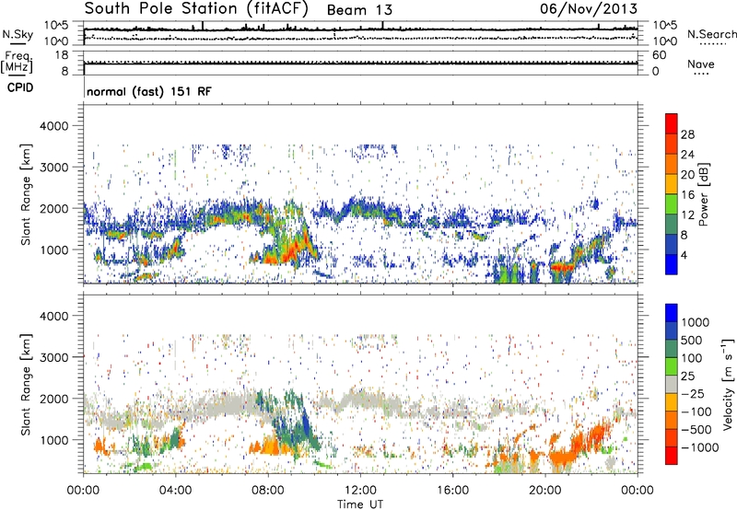737x510 pixels.
Task: Click the N.Sky legend label
Action: [x=18, y=34]
